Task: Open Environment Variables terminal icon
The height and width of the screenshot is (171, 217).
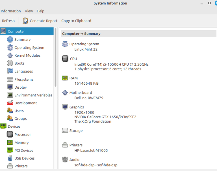Action: (10, 95)
